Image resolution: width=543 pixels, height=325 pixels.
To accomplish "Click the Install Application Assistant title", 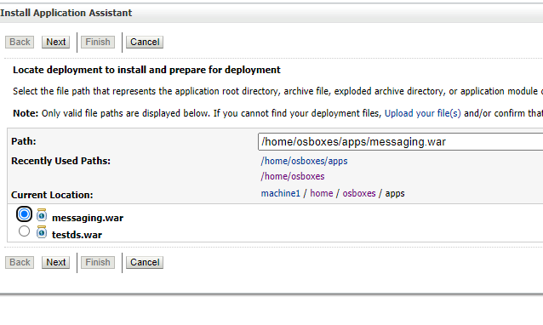I will point(66,13).
